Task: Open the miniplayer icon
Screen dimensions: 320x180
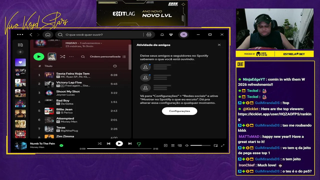Action: (x=216, y=145)
